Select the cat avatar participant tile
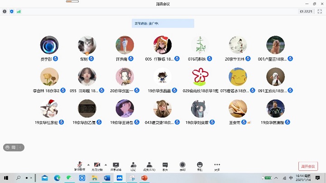The width and height of the screenshot is (326, 183). [87, 45]
